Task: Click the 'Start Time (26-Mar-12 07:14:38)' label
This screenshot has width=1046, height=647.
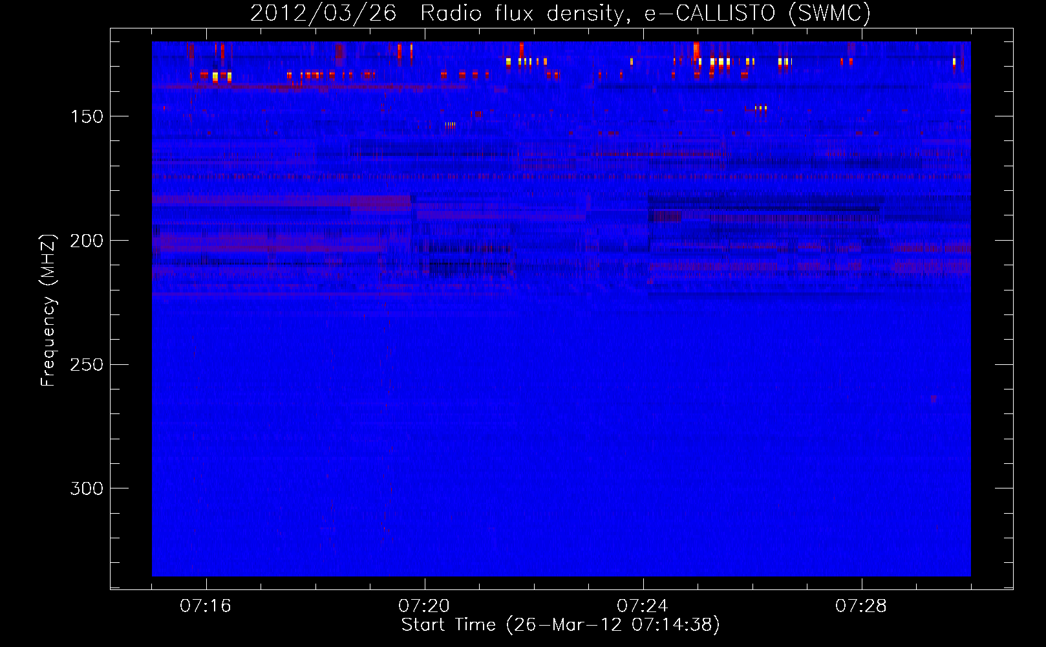Action: pyautogui.click(x=560, y=625)
